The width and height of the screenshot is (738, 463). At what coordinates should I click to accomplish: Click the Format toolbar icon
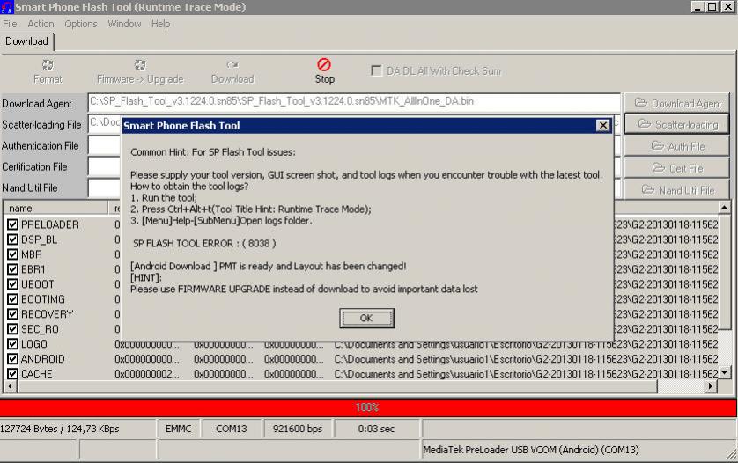click(x=48, y=65)
